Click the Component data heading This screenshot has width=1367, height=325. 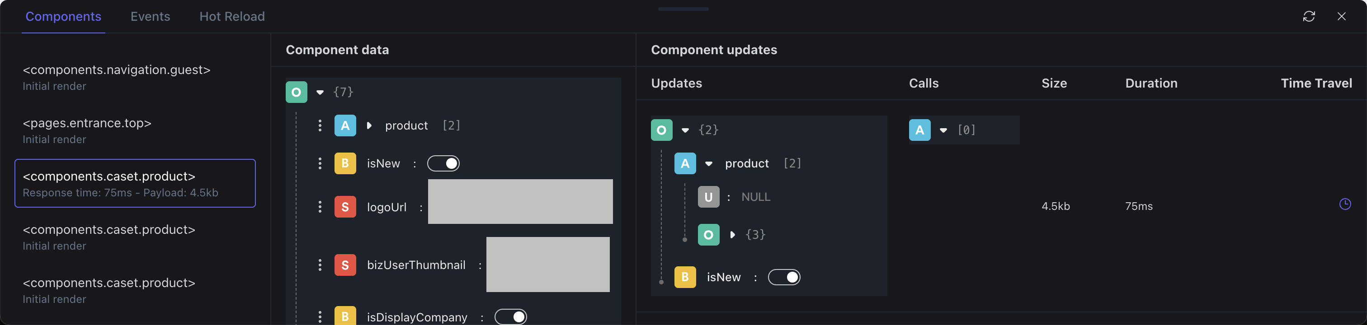pos(337,50)
